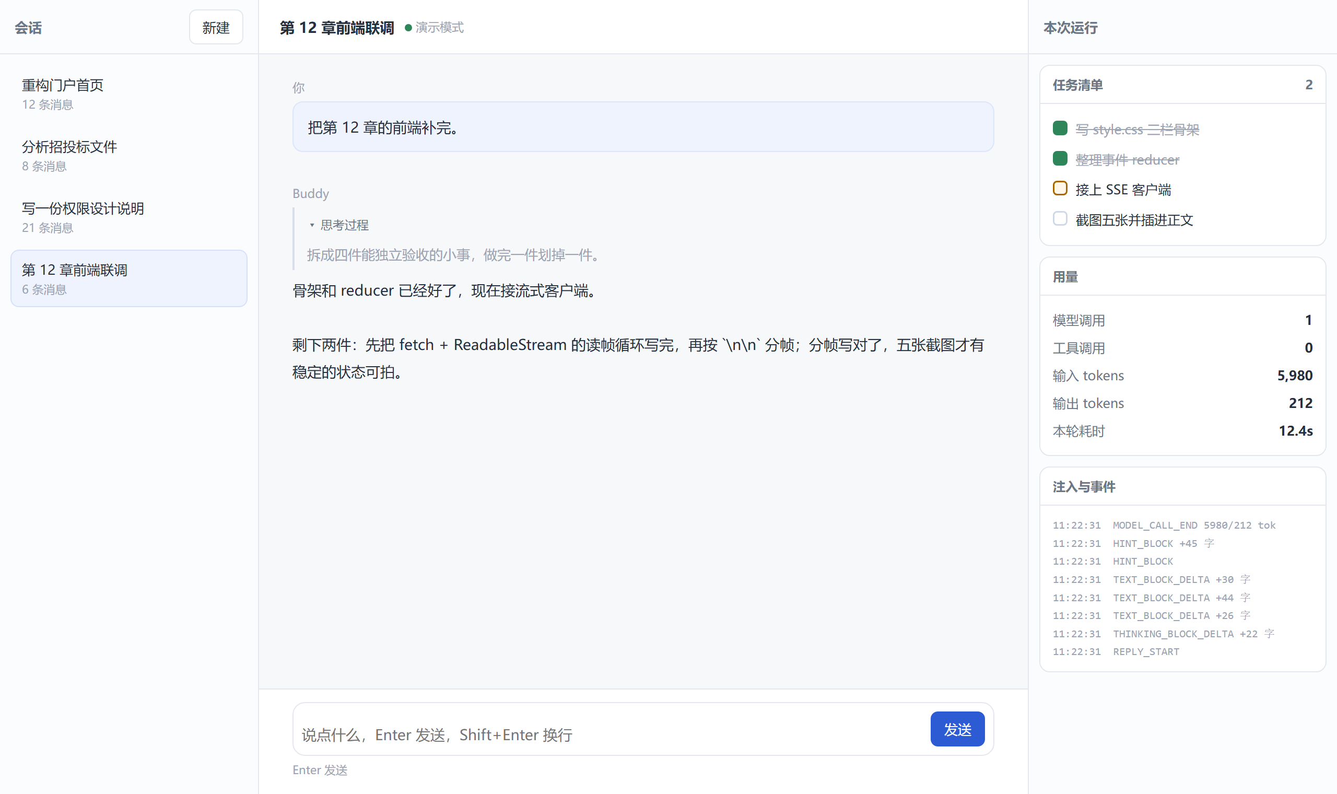1337x794 pixels.
Task: Click the 输入 tokens value 5,980
Action: click(1294, 376)
